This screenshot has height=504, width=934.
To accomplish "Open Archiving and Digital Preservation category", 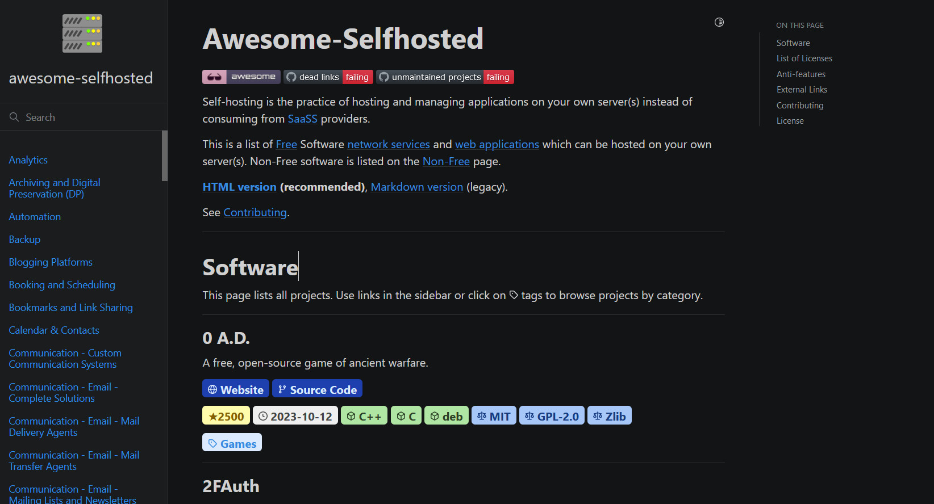I will click(x=55, y=188).
